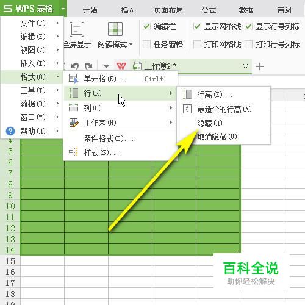The width and height of the screenshot is (305, 305).
Task: Select row header 16
Action: [10, 272]
